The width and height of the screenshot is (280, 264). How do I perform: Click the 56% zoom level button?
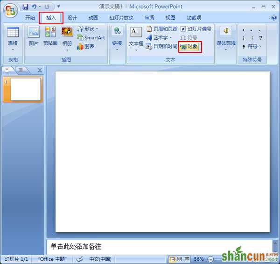point(199,259)
